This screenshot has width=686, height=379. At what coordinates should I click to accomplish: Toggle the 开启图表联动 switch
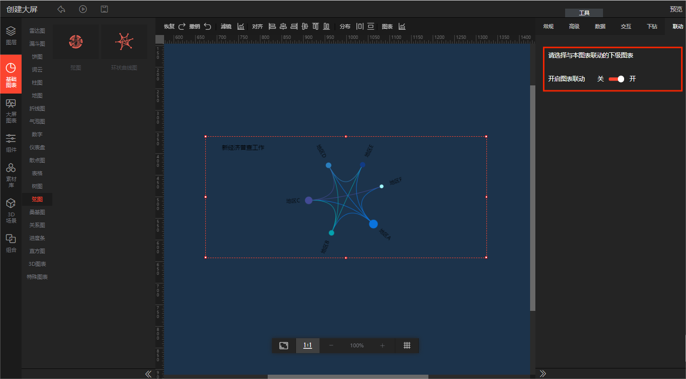[x=616, y=79]
